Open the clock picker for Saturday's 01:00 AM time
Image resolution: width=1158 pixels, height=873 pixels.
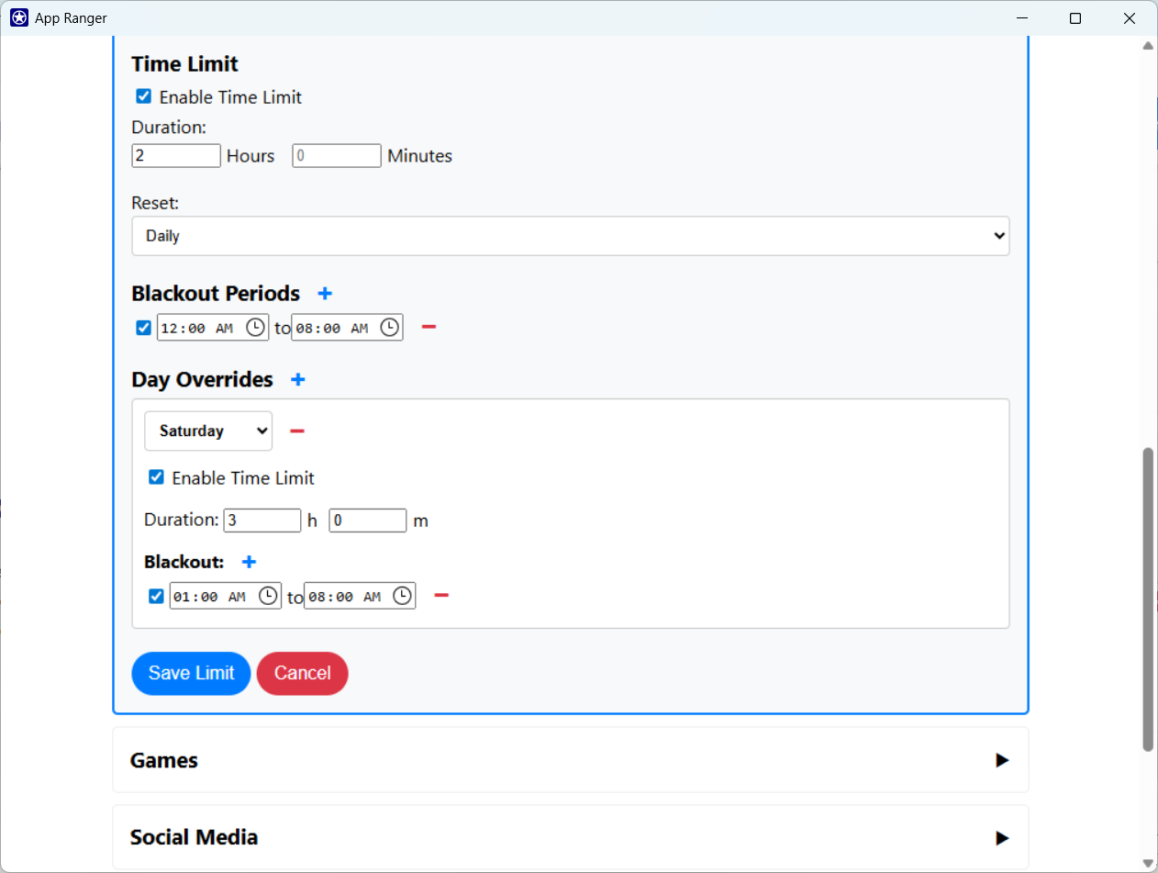click(x=267, y=596)
